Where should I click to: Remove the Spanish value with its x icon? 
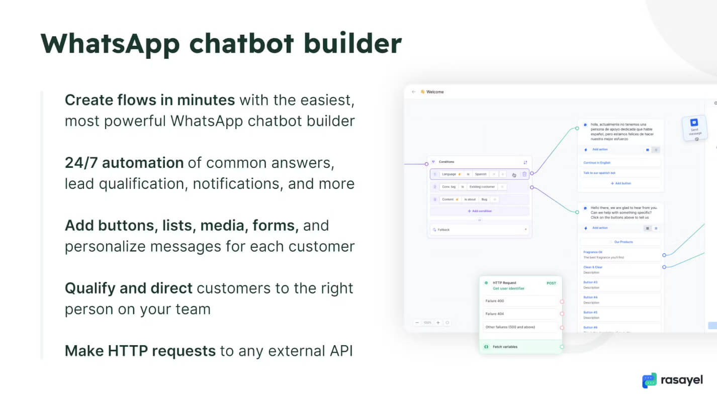(x=494, y=174)
